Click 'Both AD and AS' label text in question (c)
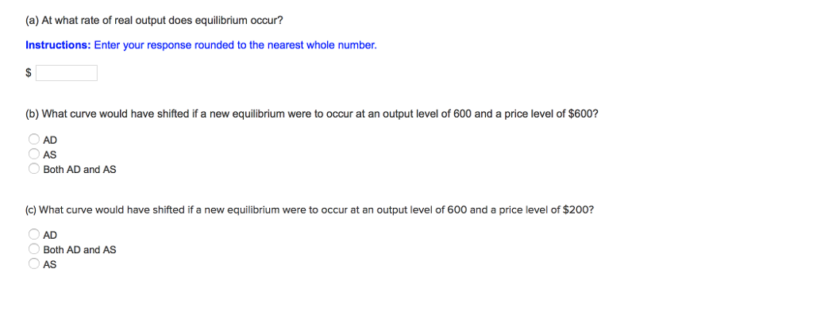Viewport: 813px width, 319px height. pyautogui.click(x=79, y=250)
